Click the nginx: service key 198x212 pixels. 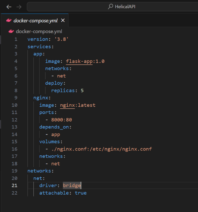pos(42,98)
